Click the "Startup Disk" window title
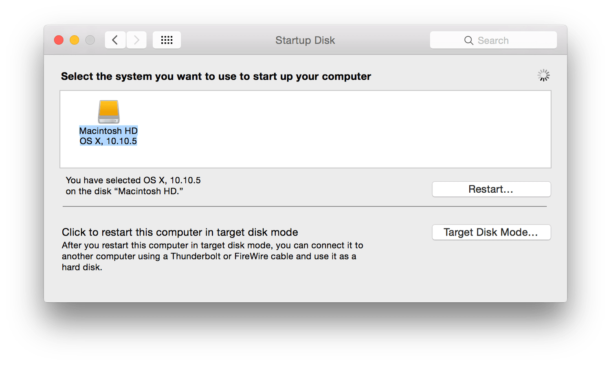 click(305, 40)
